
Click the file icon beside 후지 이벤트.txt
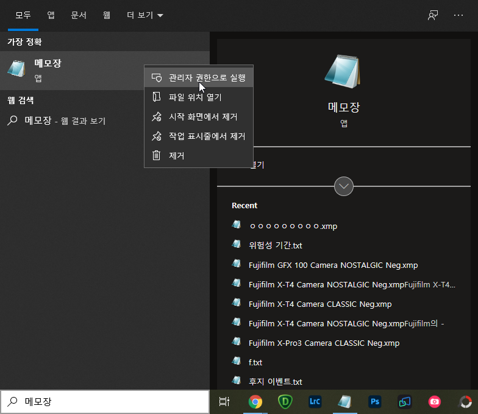(237, 380)
